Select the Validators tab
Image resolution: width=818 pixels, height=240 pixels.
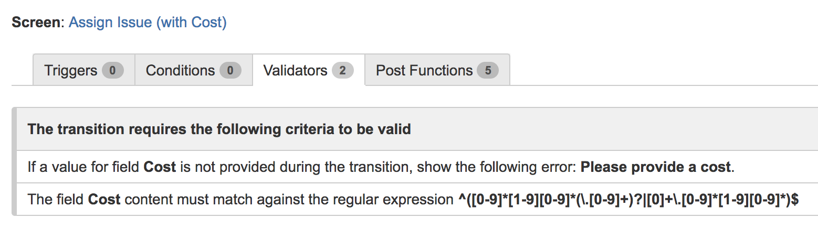click(x=308, y=70)
